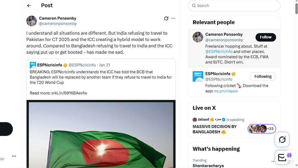Open the floating Grok button

pos(282,140)
